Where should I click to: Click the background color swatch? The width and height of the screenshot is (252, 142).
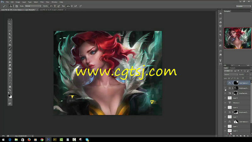coord(11,97)
